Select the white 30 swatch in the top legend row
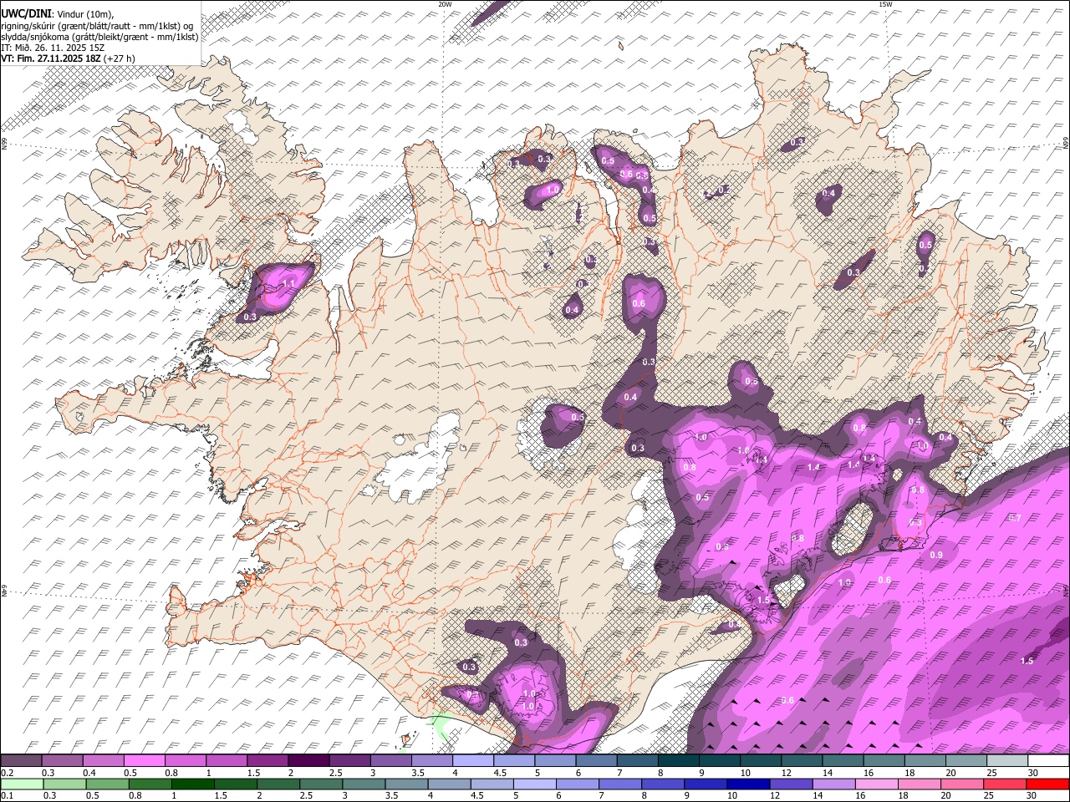 click(x=1047, y=761)
